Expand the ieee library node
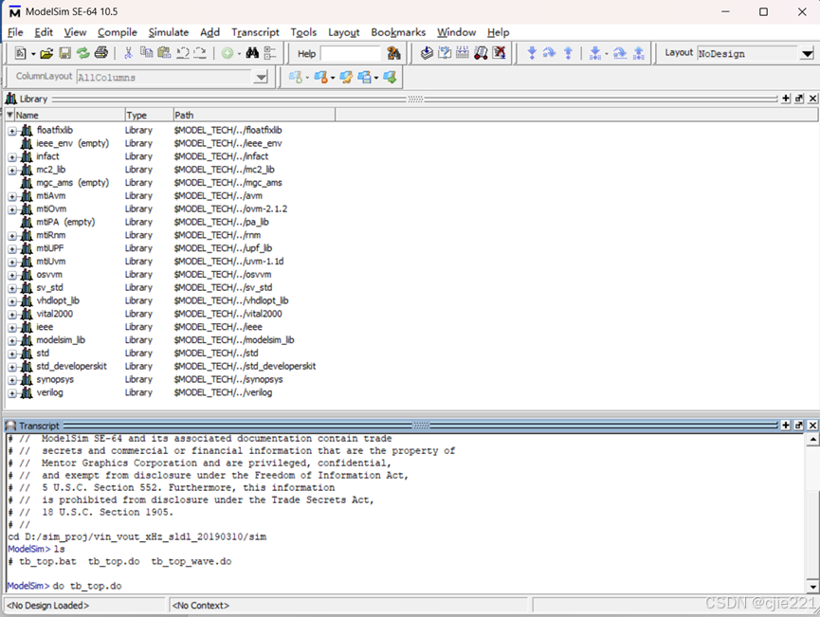The height and width of the screenshot is (617, 820). pos(12,328)
